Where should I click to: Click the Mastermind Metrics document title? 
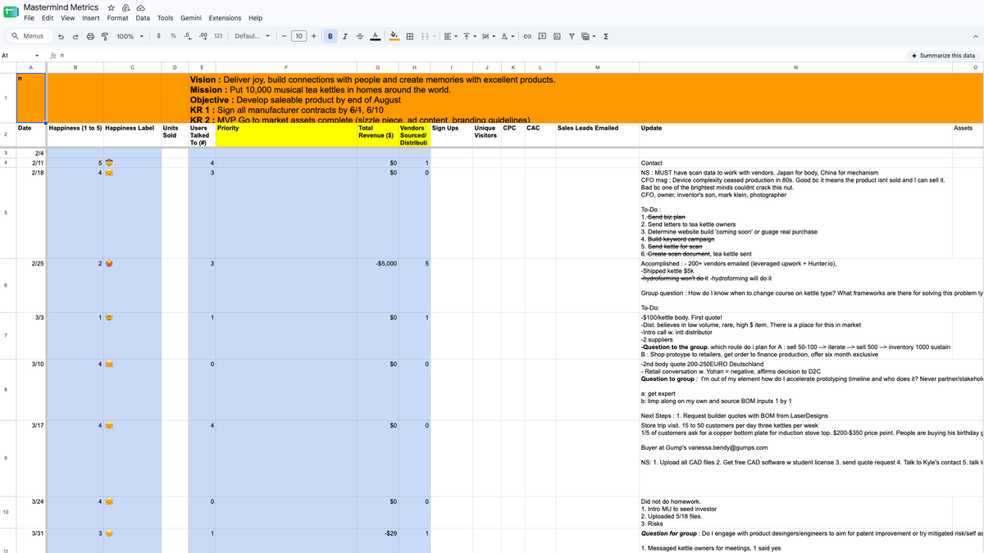61,7
